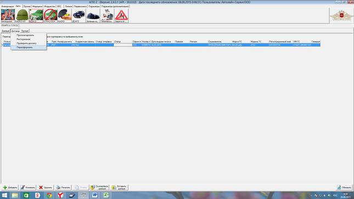This screenshot has height=199, width=354.
Task: Click the Delete button with red X
Action: pos(46,187)
